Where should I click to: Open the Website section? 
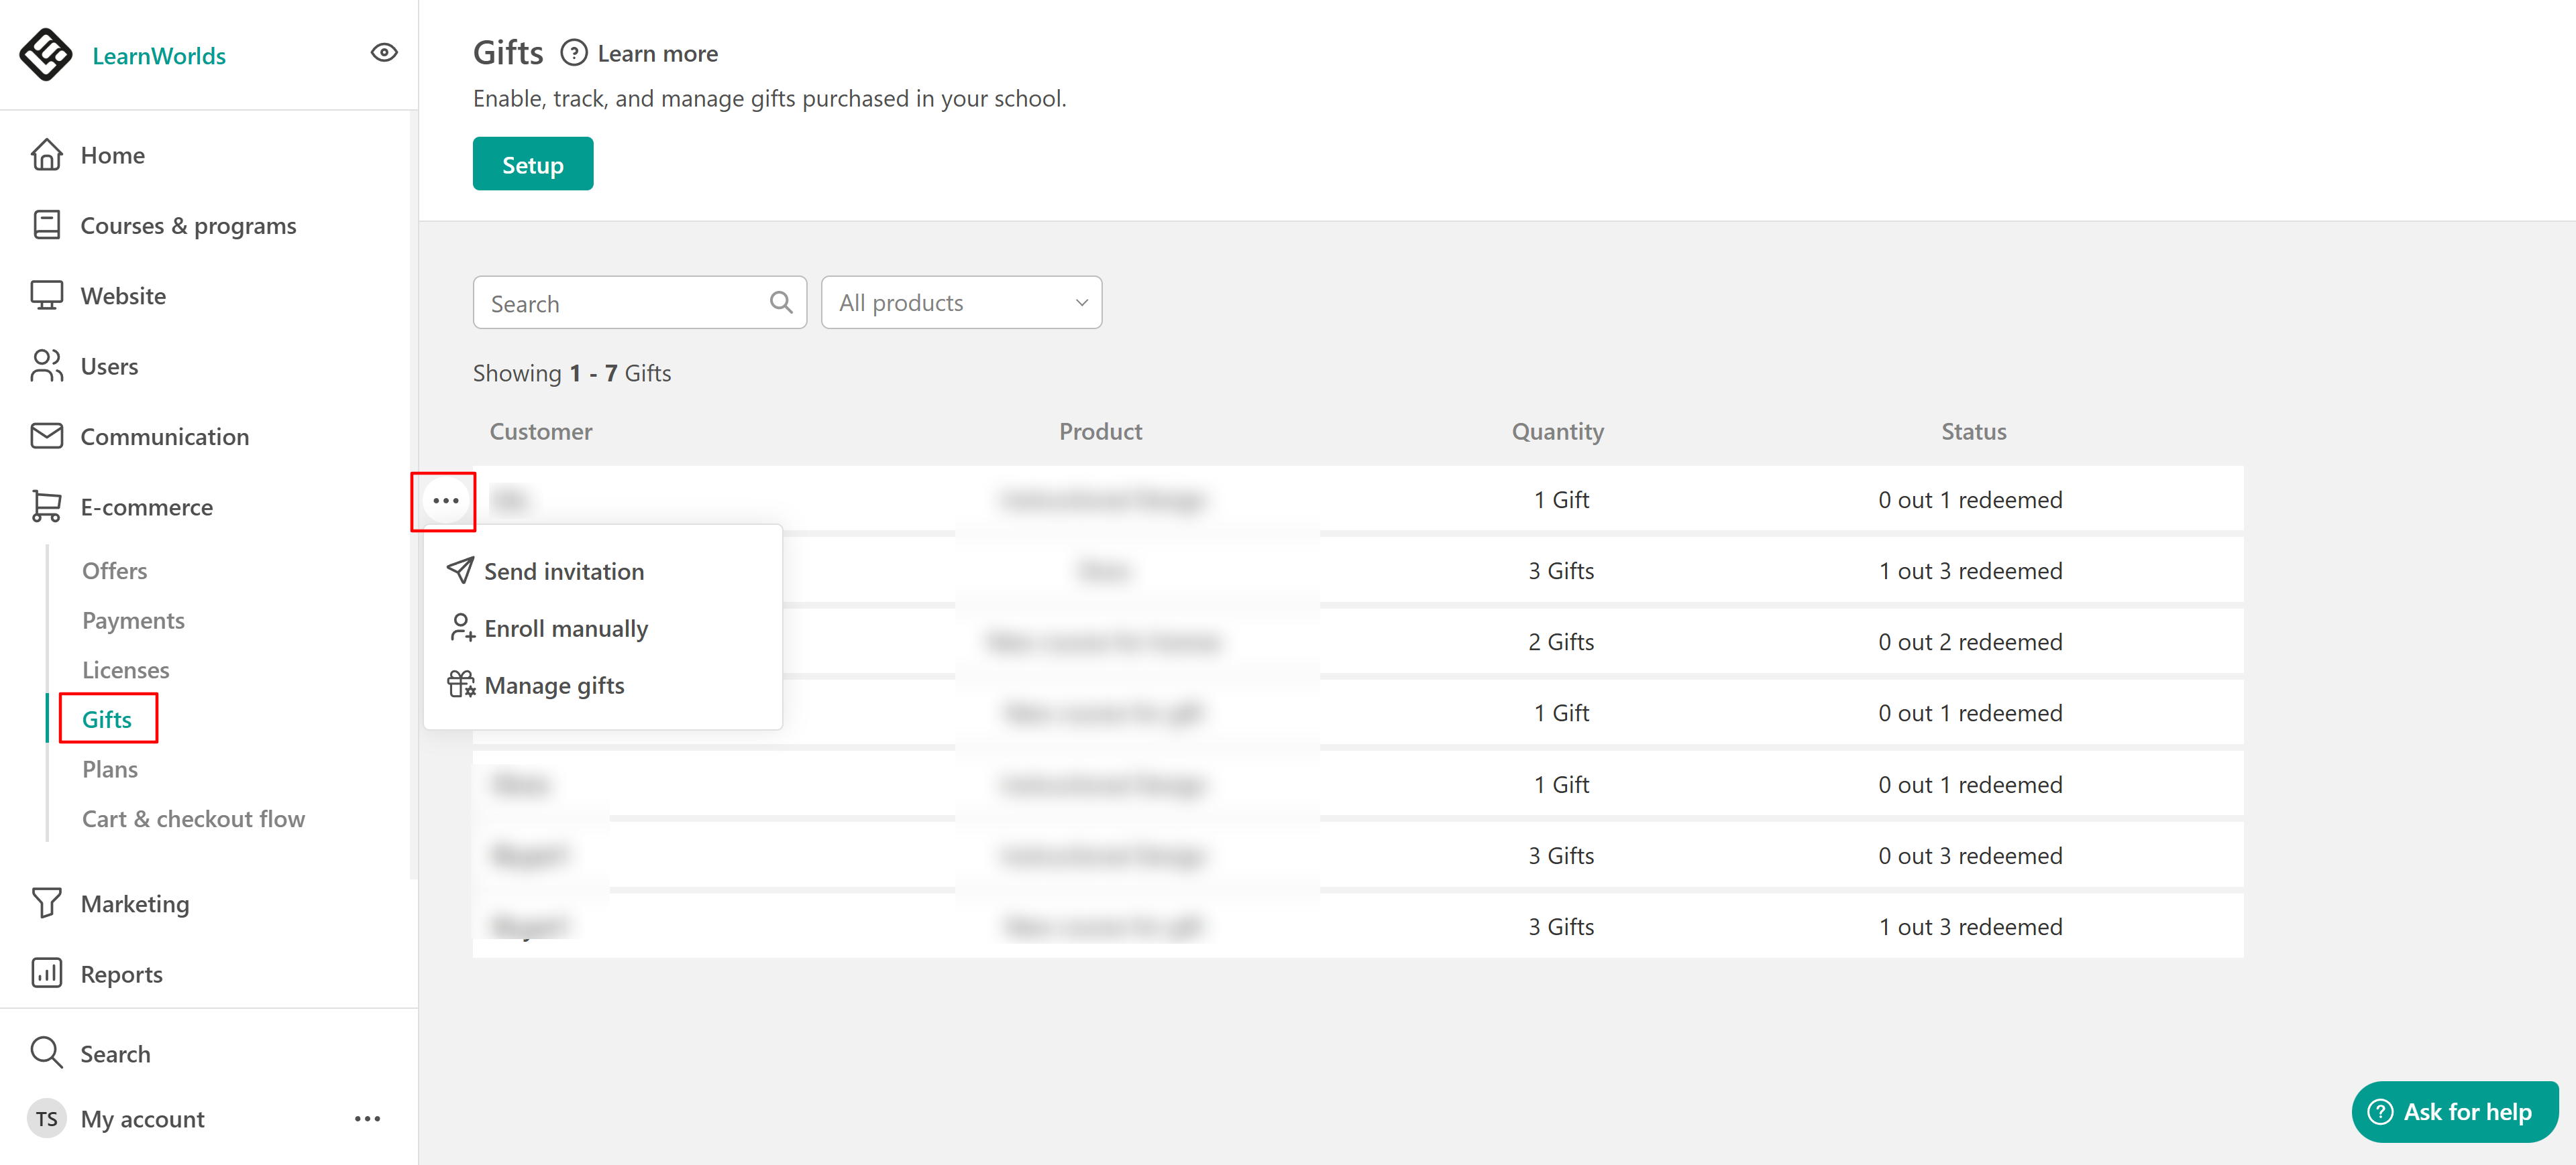click(x=123, y=296)
